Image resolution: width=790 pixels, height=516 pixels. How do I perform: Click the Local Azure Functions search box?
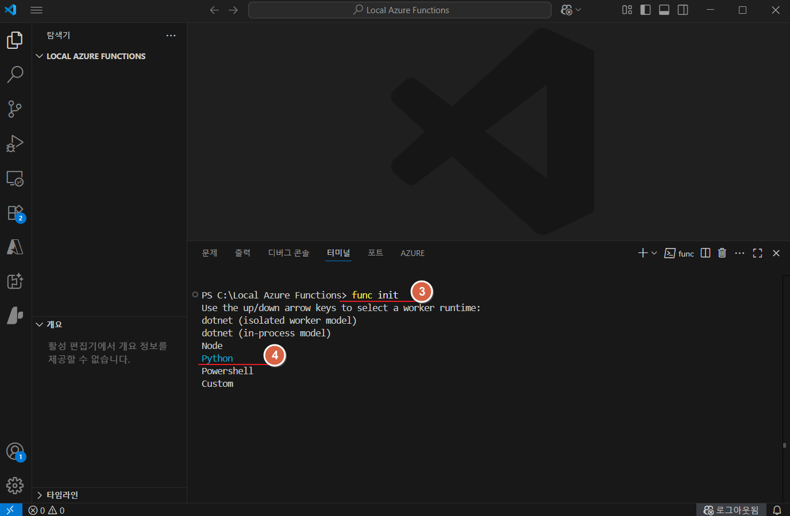(x=400, y=10)
